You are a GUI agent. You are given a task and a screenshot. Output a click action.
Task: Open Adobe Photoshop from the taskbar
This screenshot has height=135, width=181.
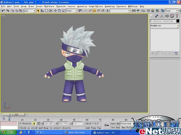pyautogui.click(x=78, y=133)
